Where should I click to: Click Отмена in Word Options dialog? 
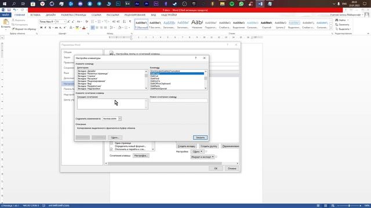pos(232,168)
